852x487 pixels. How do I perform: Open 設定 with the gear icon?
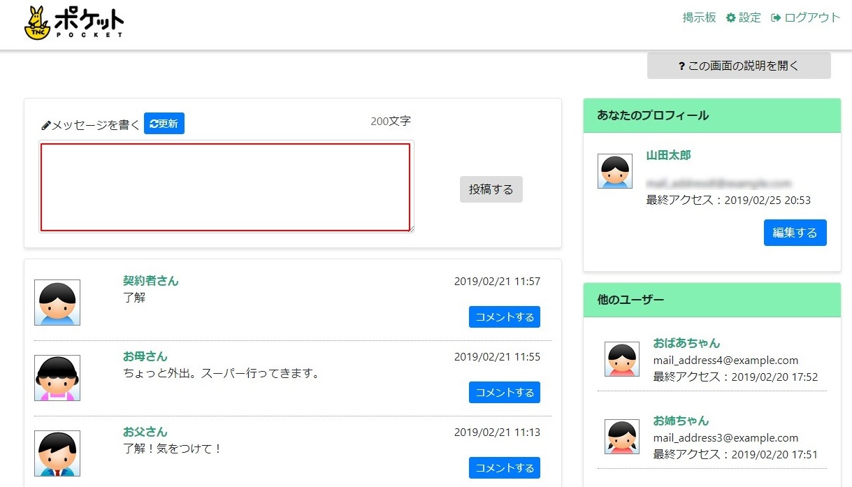[744, 18]
